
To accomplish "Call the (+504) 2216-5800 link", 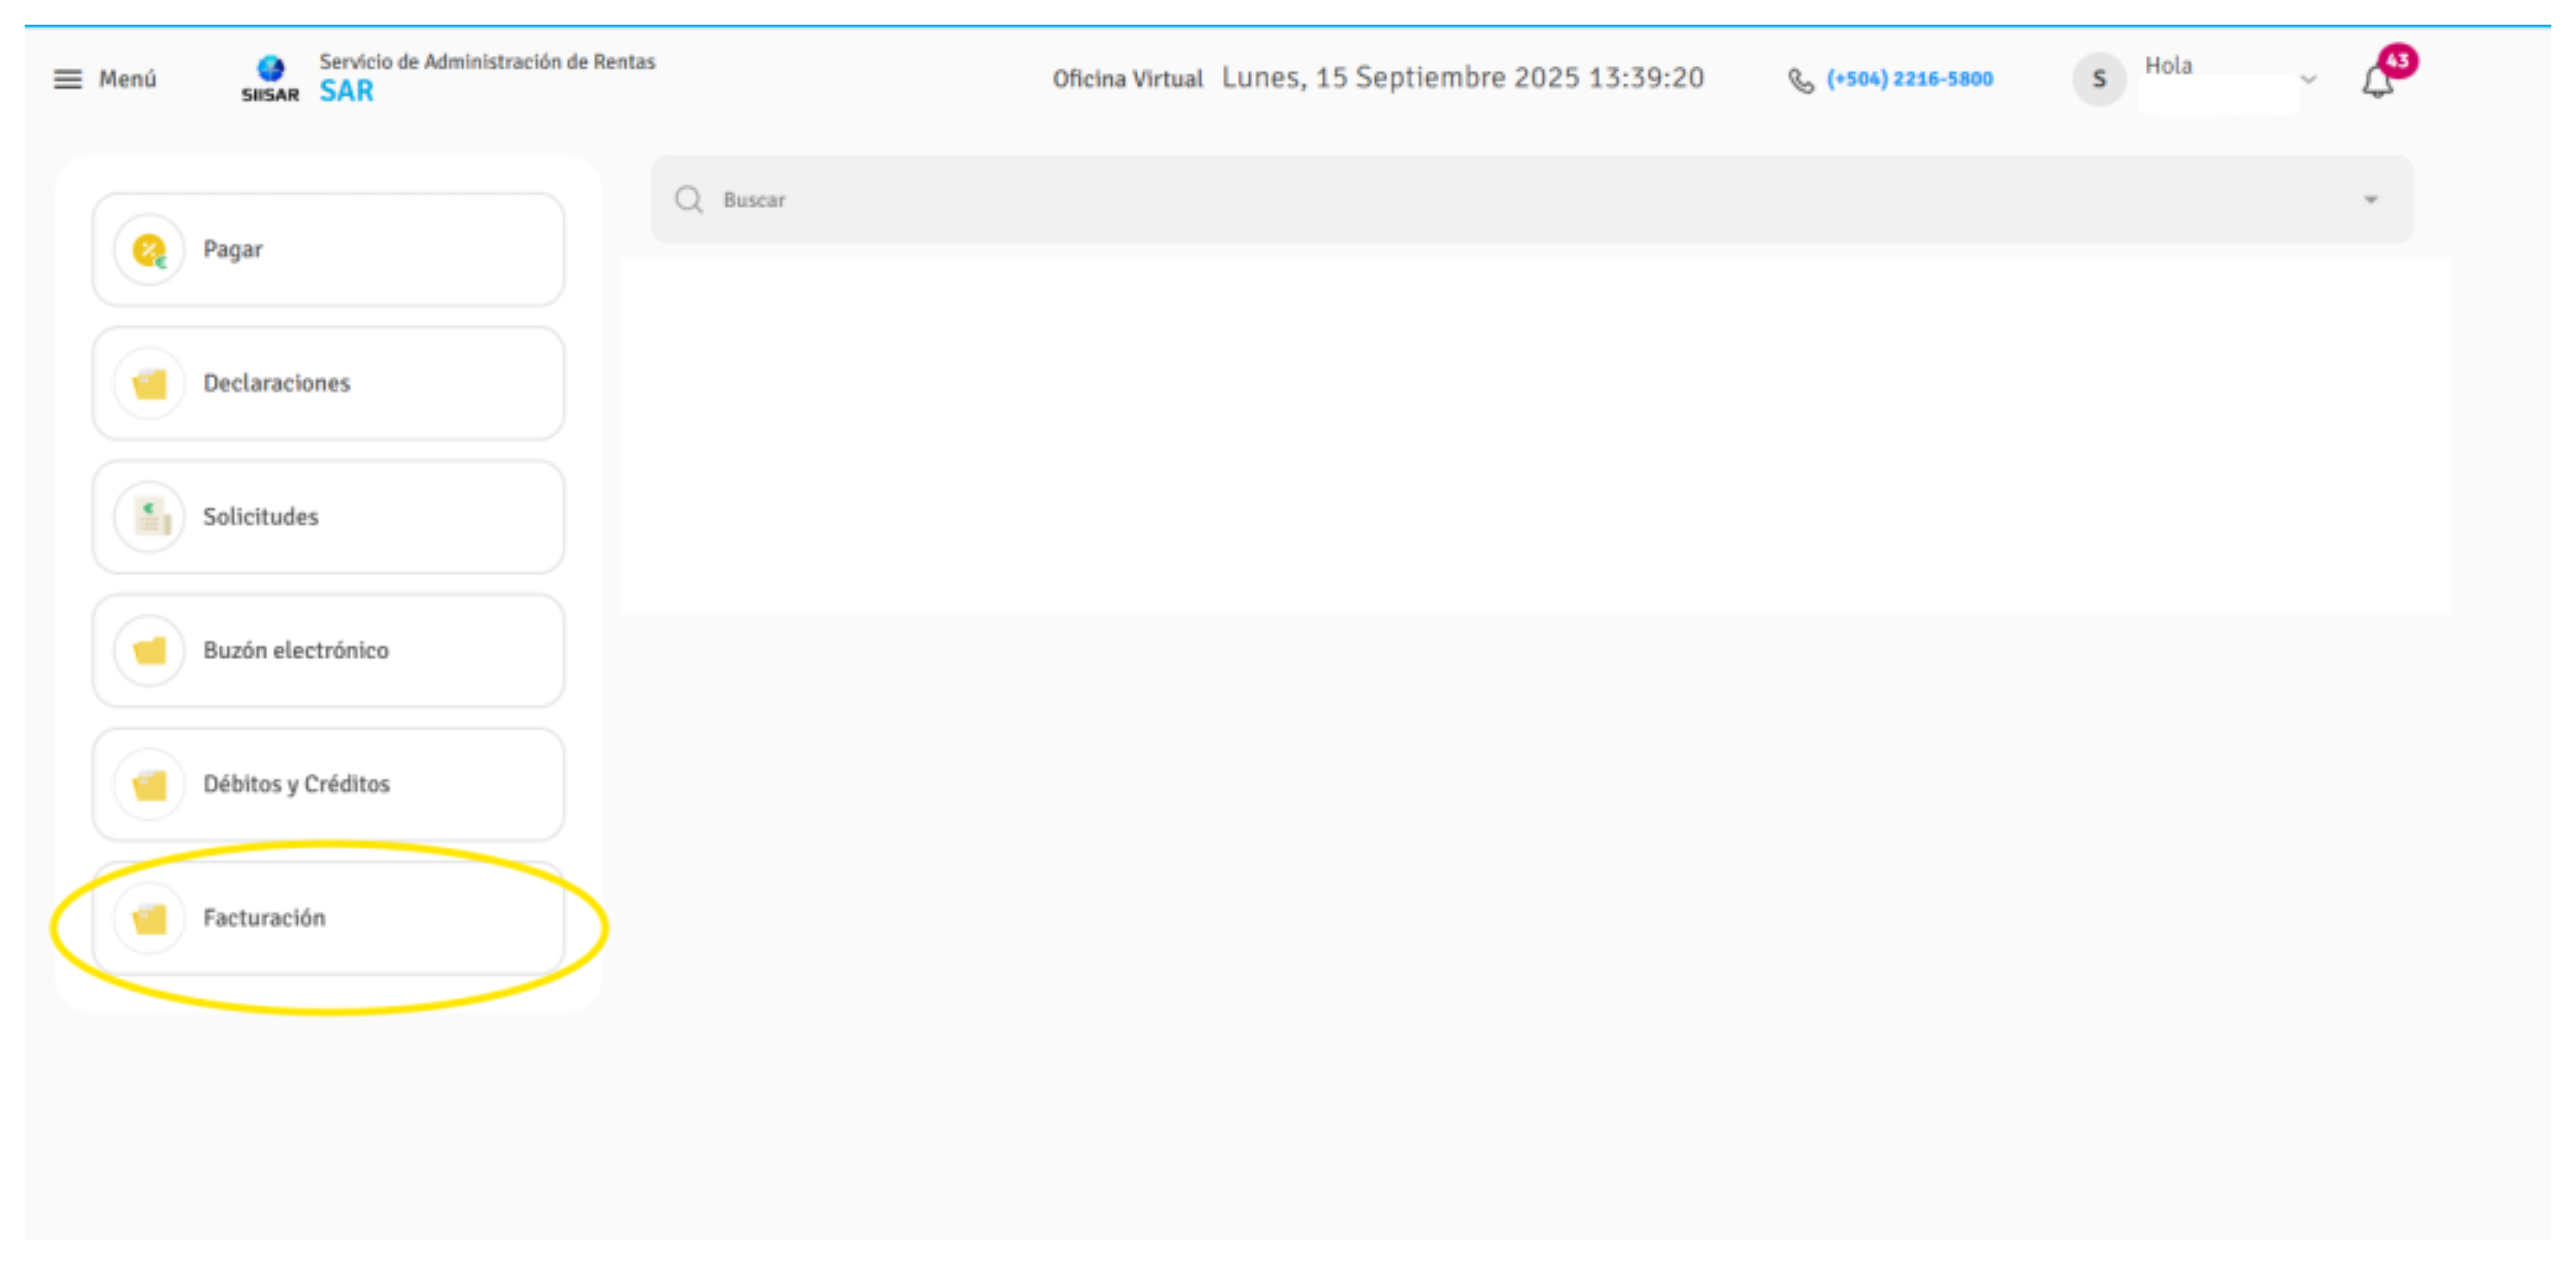I will [1909, 79].
